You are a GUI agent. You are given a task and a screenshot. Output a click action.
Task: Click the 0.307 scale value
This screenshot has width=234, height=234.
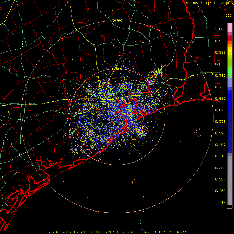[x=220, y=179]
